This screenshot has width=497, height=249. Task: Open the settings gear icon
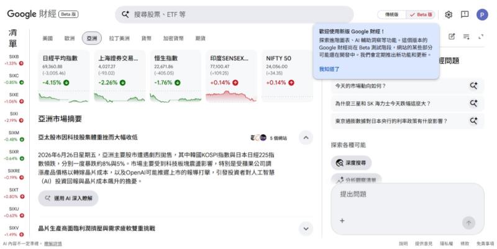448,14
